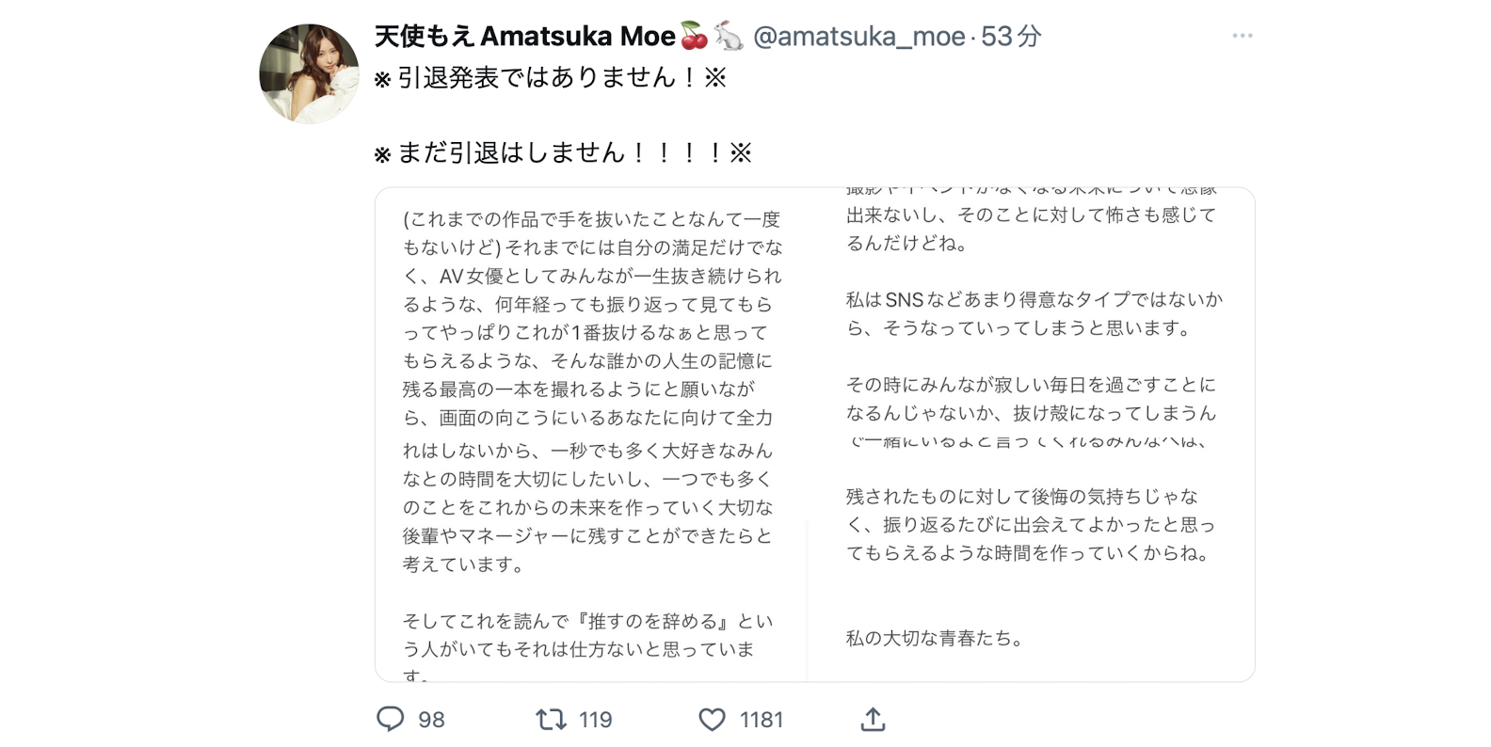Open bottom-right image ending 私の大切な青春たち

[1032, 564]
